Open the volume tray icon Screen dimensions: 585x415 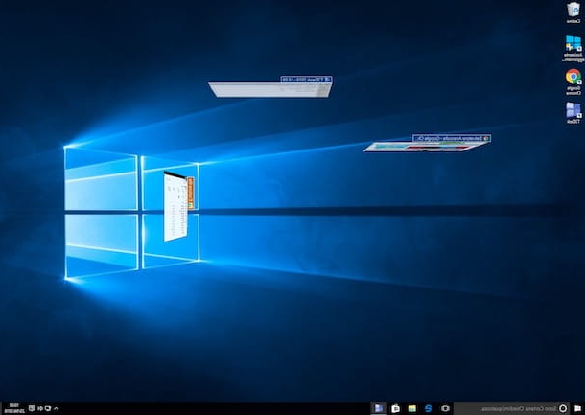click(40, 408)
